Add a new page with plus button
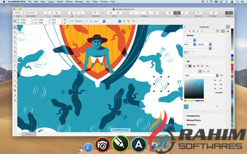The height and width of the screenshot is (154, 247). pos(19,134)
